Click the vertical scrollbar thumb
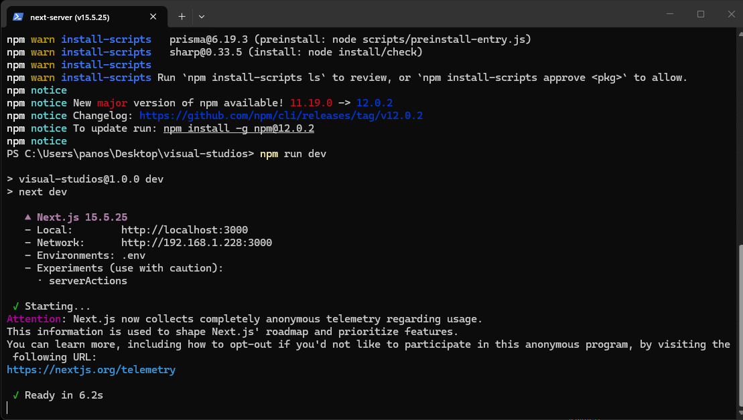The image size is (743, 420). click(740, 326)
